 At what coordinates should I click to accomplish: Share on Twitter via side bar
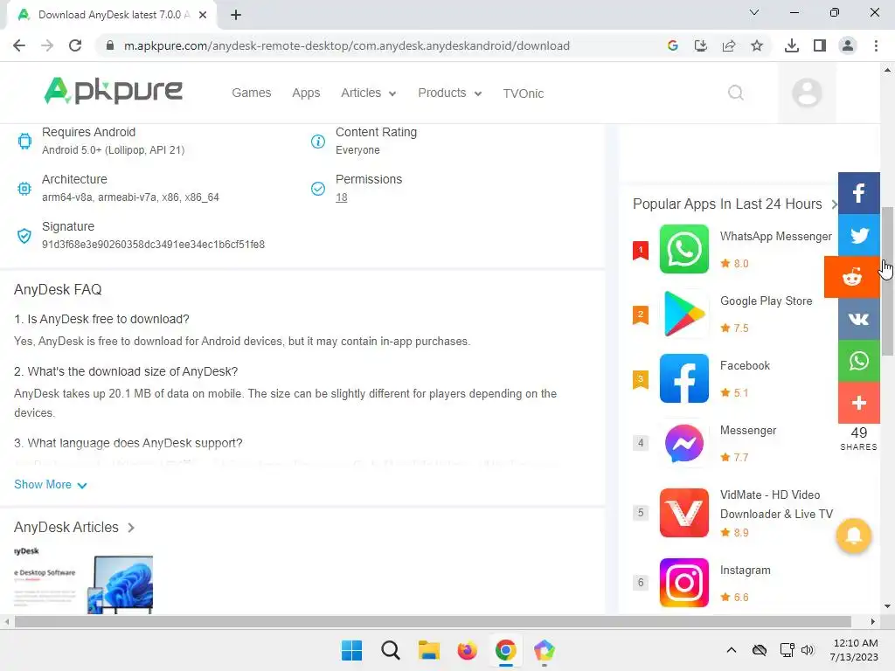[x=858, y=235]
